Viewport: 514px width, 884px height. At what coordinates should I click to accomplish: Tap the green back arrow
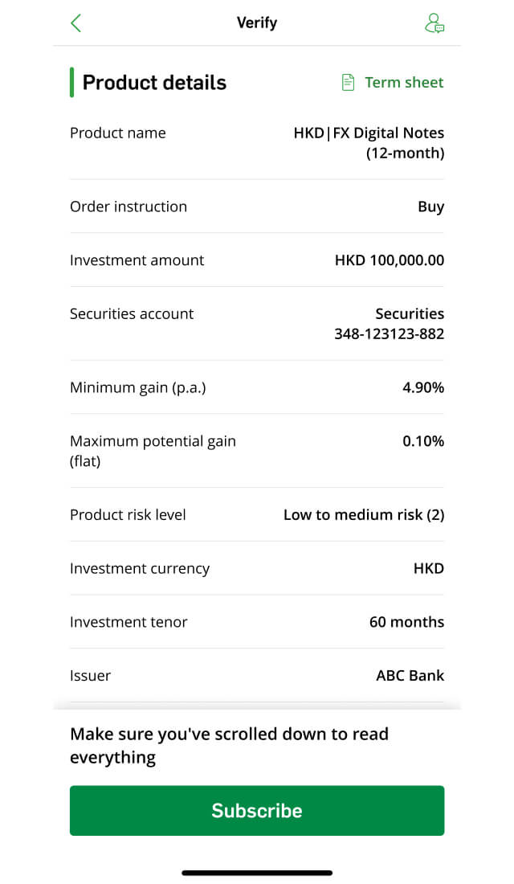click(x=76, y=23)
